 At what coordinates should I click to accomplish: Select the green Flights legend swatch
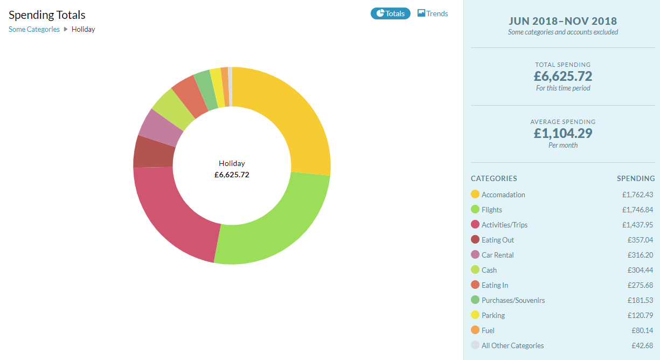pyautogui.click(x=475, y=210)
